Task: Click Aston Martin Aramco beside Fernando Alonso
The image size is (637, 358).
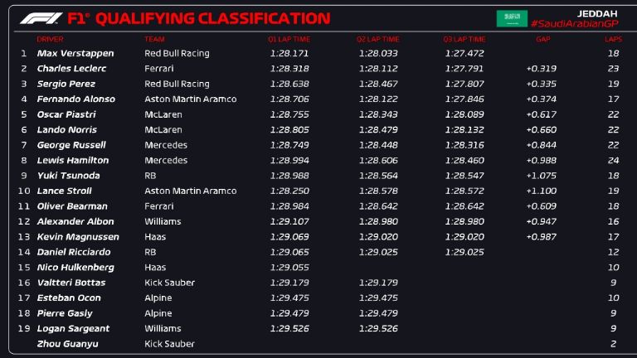Action: coord(190,99)
